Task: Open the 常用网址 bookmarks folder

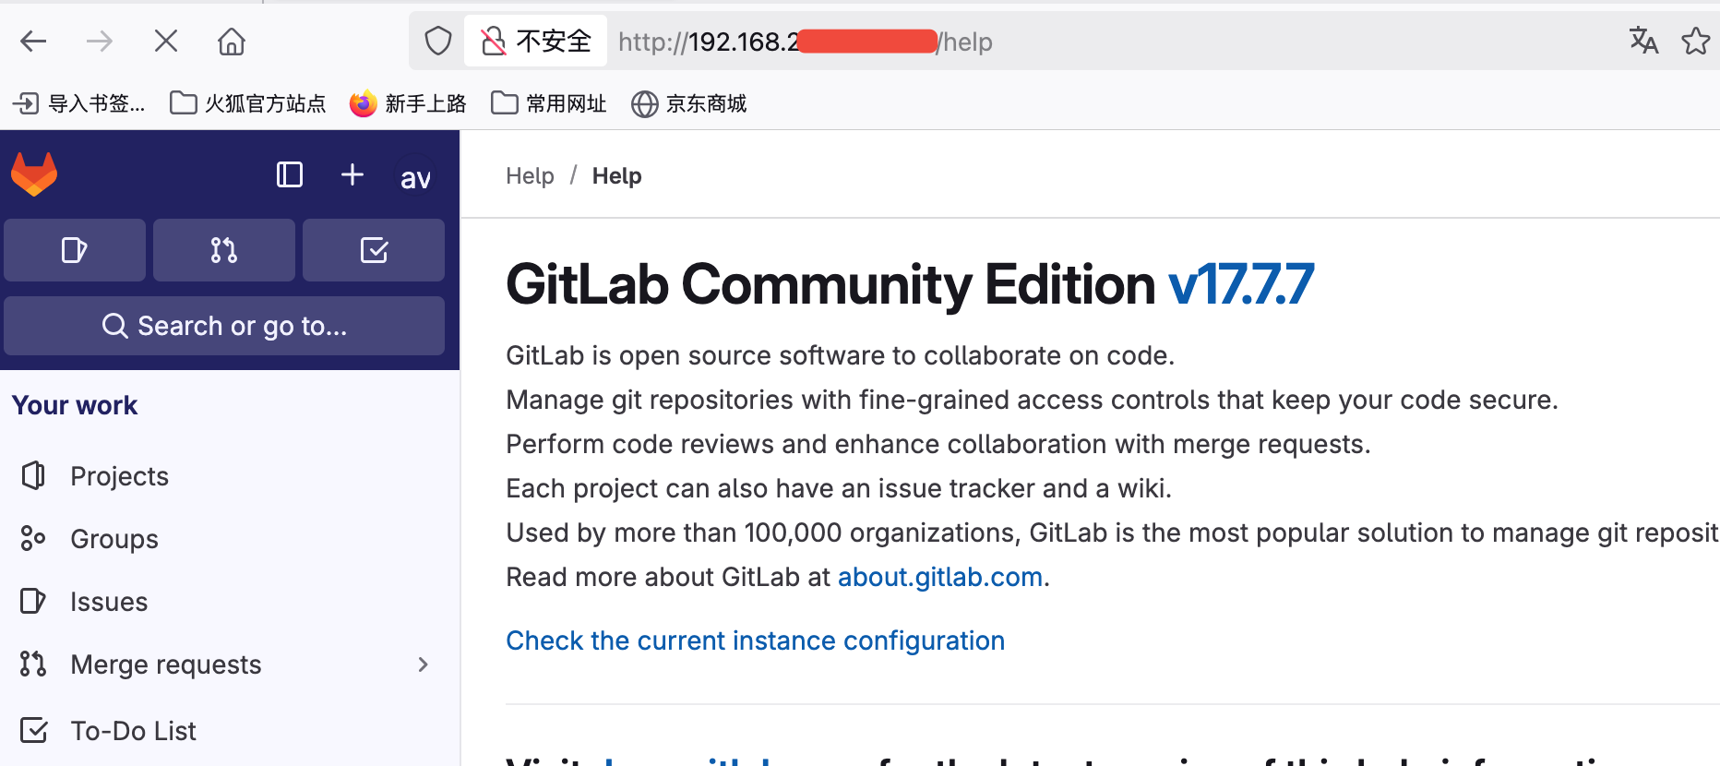Action: (x=548, y=103)
